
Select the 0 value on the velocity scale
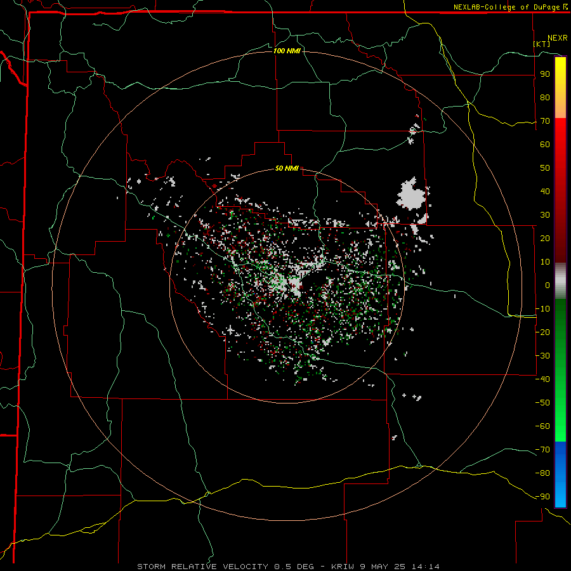coord(548,285)
